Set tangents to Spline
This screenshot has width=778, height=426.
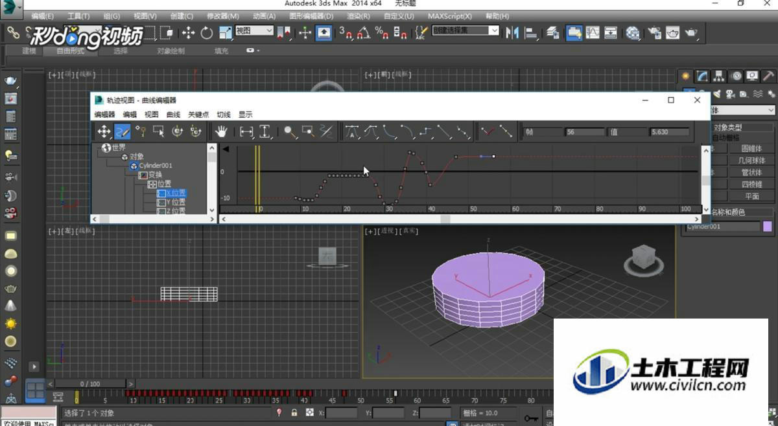coord(371,131)
